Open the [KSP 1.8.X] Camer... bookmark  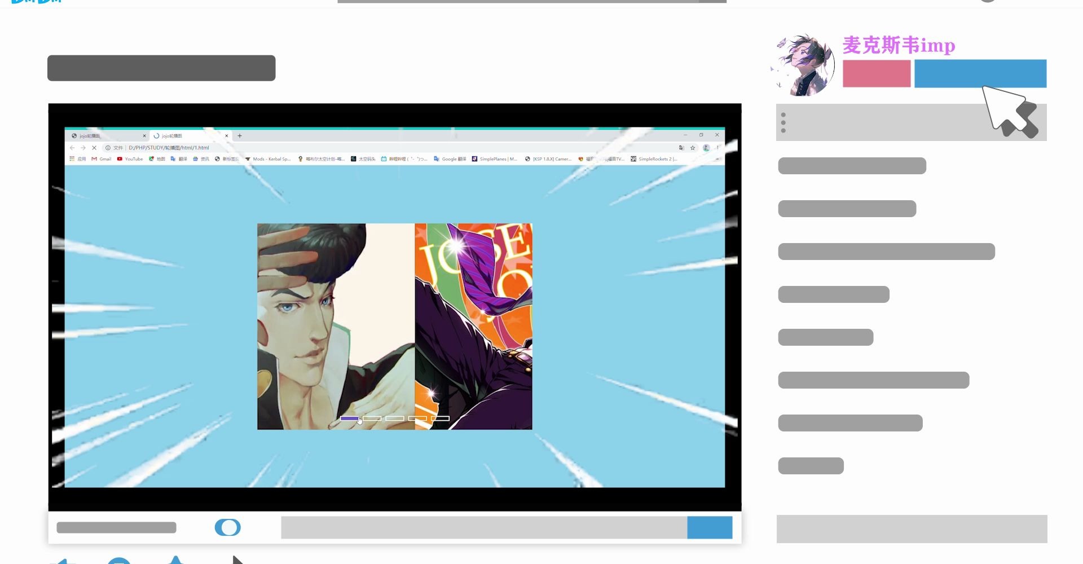click(548, 159)
